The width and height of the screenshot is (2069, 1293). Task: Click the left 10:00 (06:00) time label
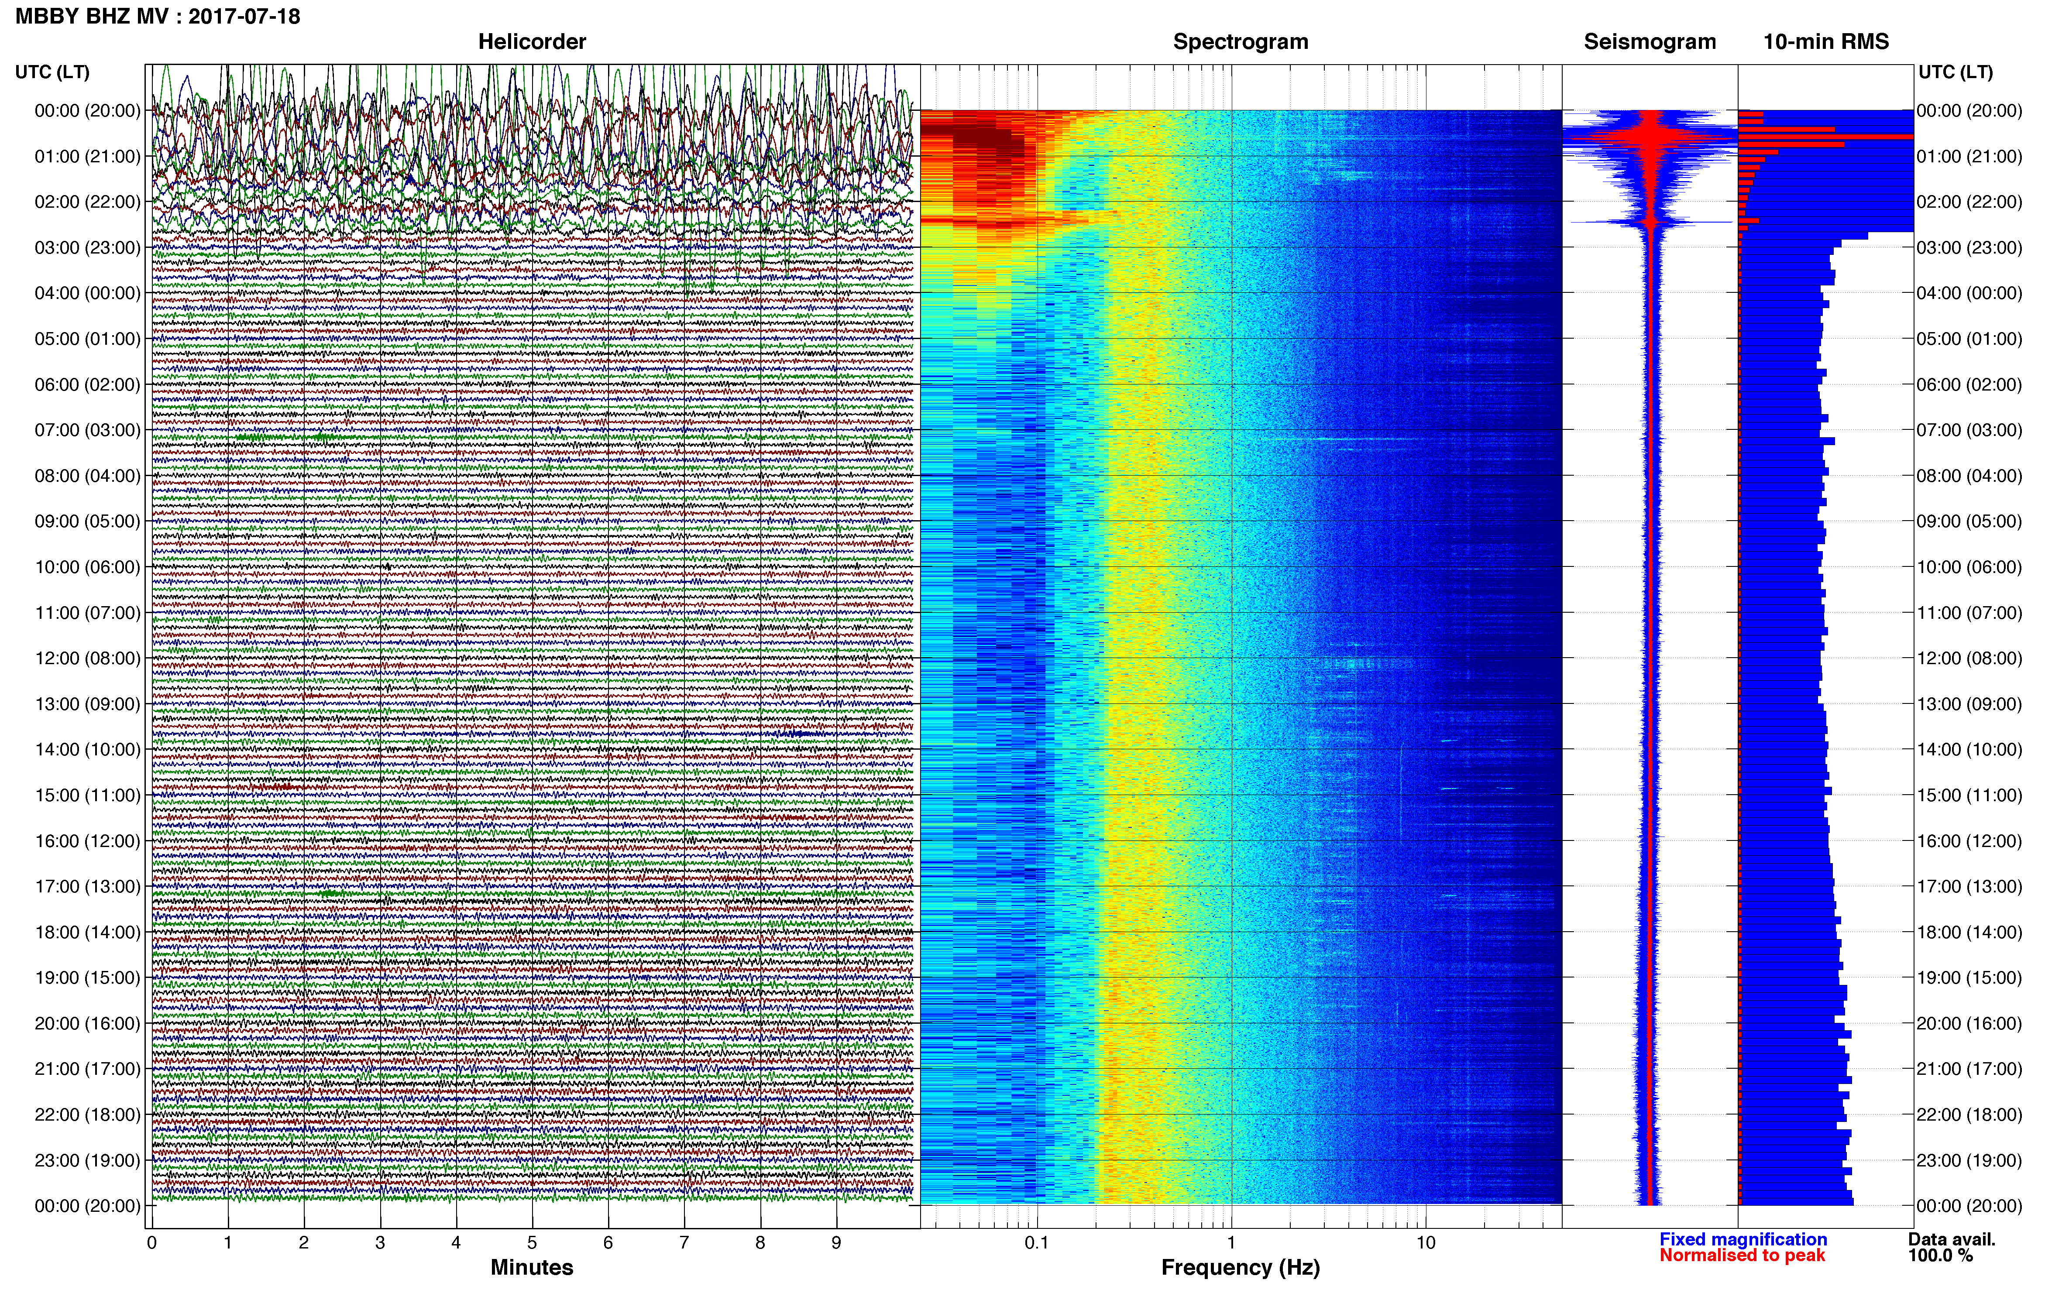(x=87, y=567)
